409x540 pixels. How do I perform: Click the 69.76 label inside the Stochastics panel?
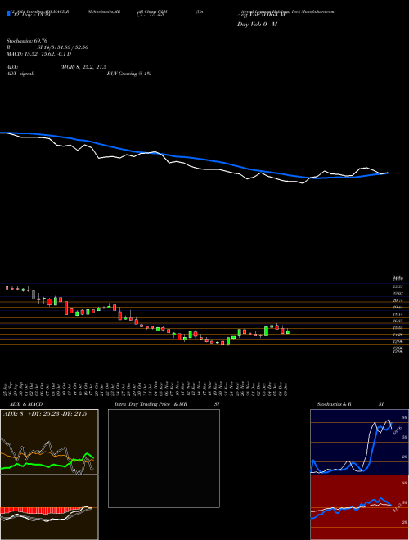coord(398,430)
